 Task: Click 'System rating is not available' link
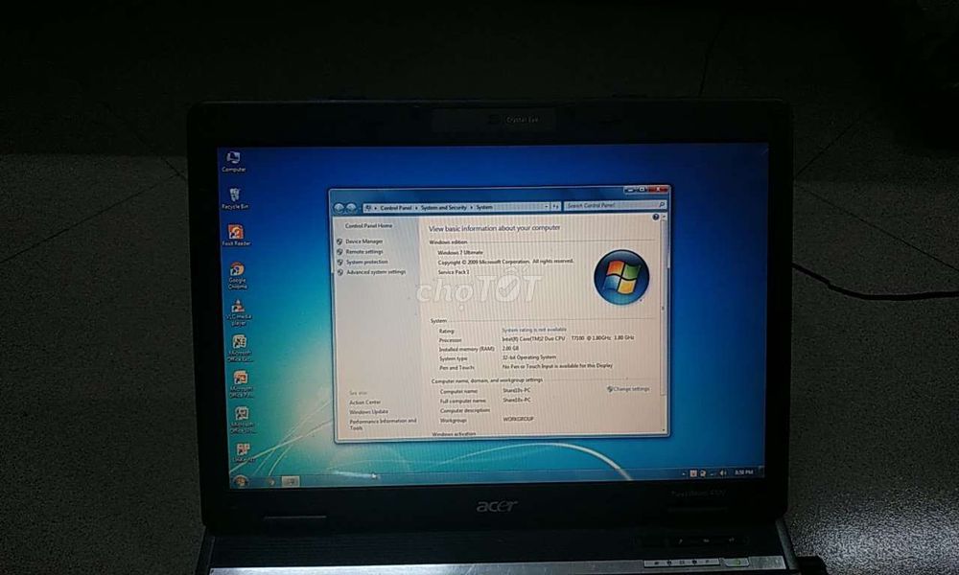[534, 330]
